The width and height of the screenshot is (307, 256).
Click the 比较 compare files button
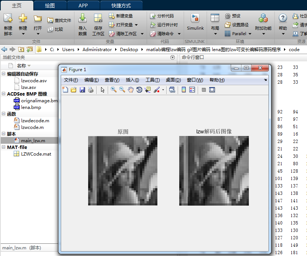point(56,29)
